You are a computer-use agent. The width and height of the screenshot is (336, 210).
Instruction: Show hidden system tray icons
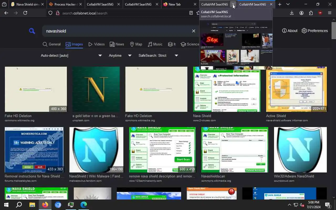(x=289, y=205)
